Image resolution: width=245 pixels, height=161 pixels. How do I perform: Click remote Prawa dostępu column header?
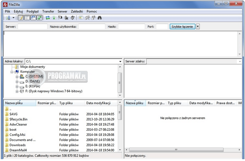tap(226, 103)
